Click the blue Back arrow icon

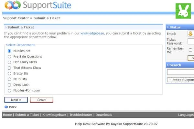pos(6,107)
